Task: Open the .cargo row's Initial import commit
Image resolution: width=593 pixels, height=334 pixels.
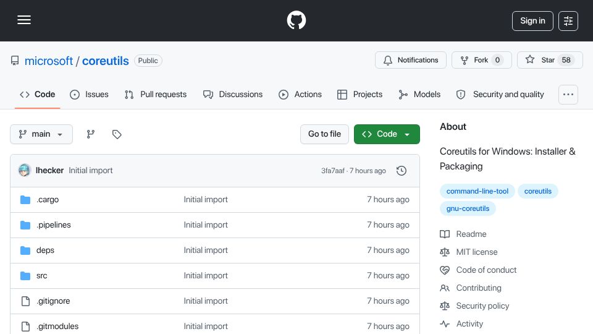Action: (206, 200)
